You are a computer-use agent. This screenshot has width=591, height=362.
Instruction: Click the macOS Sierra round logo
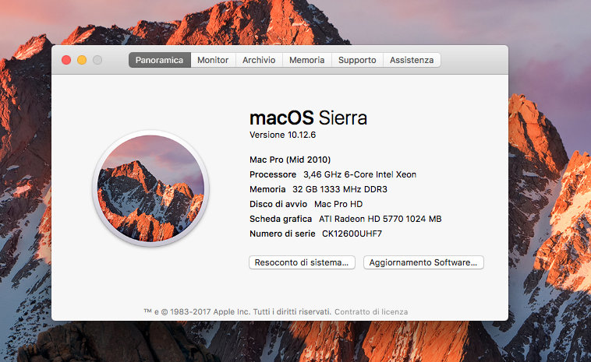pyautogui.click(x=150, y=188)
